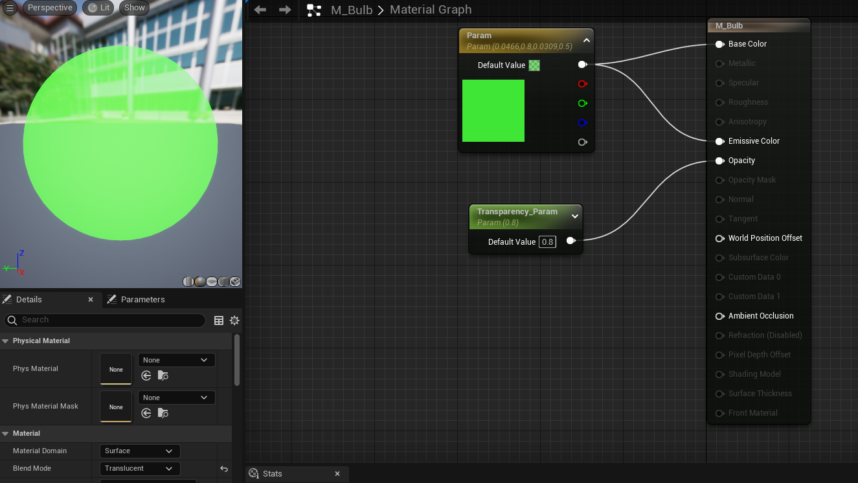This screenshot has width=858, height=483.
Task: Browse to Phys Material Mask in Content Browser
Action: 163,413
